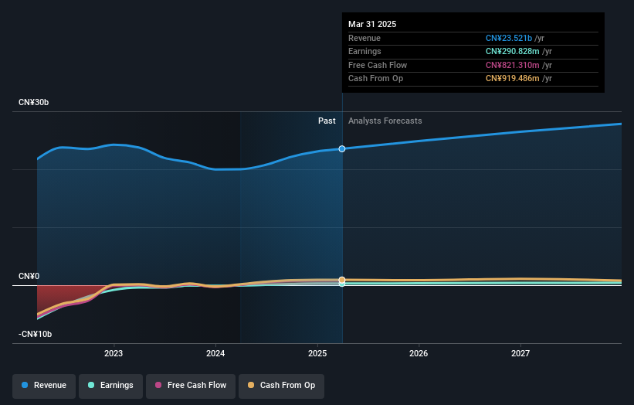Image resolution: width=634 pixels, height=405 pixels.
Task: Toggle the Free Cash Flow legend series
Action: (x=191, y=385)
